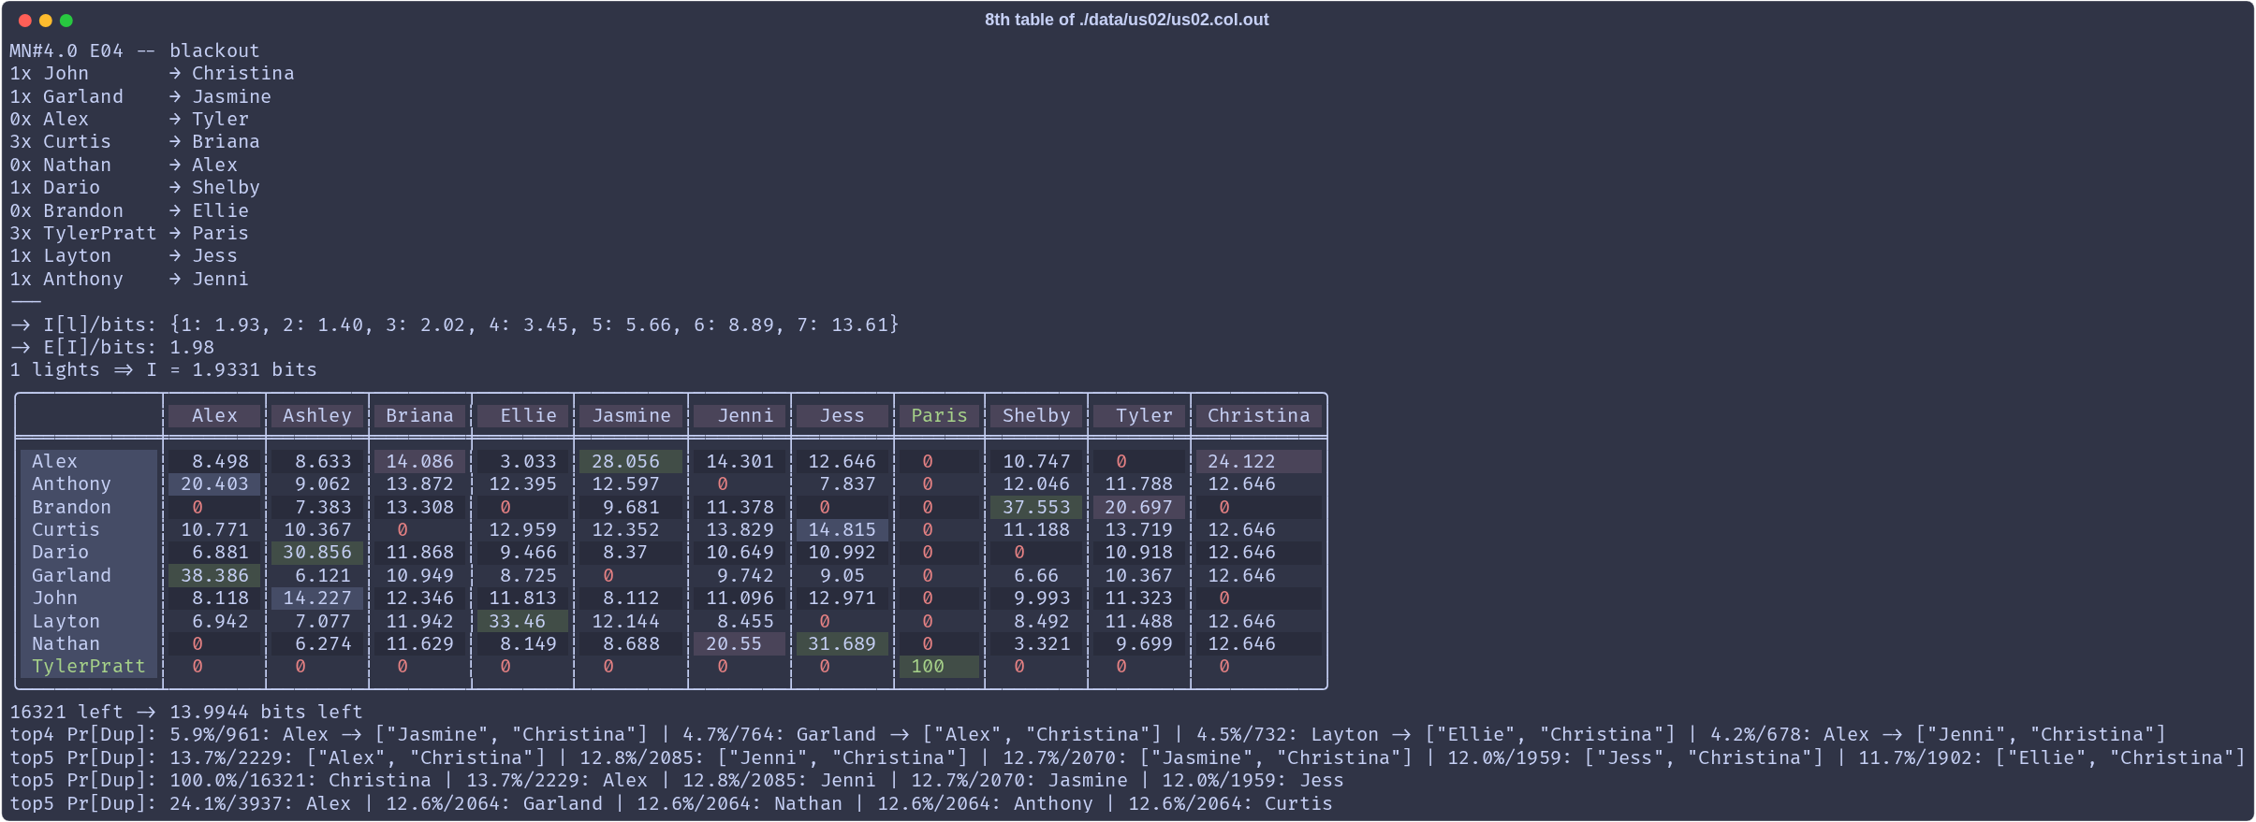Screen dimensions: 2256x822
Task: Click the green maximize window button
Action: click(x=66, y=21)
